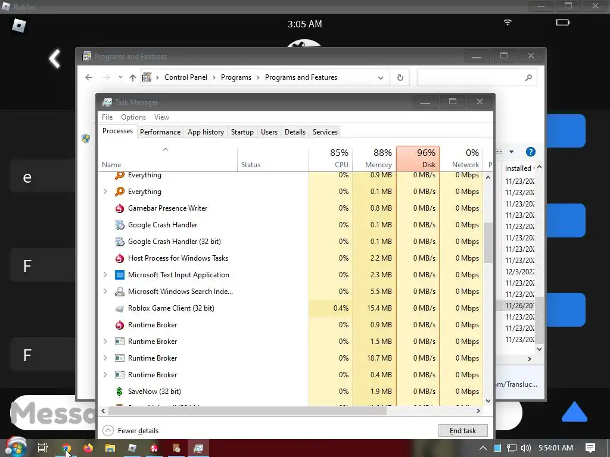Open Task View on the taskbar
The image size is (610, 457).
(x=42, y=447)
